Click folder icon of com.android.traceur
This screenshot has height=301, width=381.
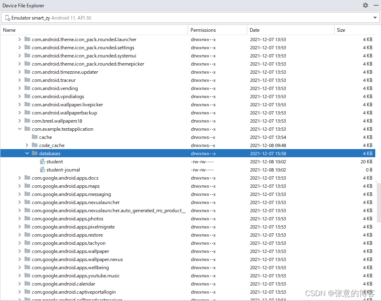(x=27, y=80)
